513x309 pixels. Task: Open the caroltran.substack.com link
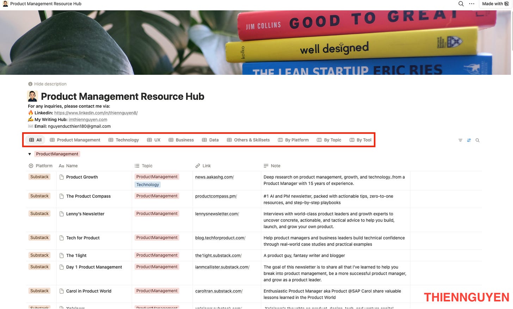(219, 291)
